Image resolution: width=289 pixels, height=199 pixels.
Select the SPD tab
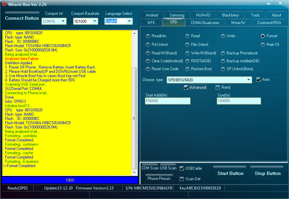pyautogui.click(x=174, y=22)
